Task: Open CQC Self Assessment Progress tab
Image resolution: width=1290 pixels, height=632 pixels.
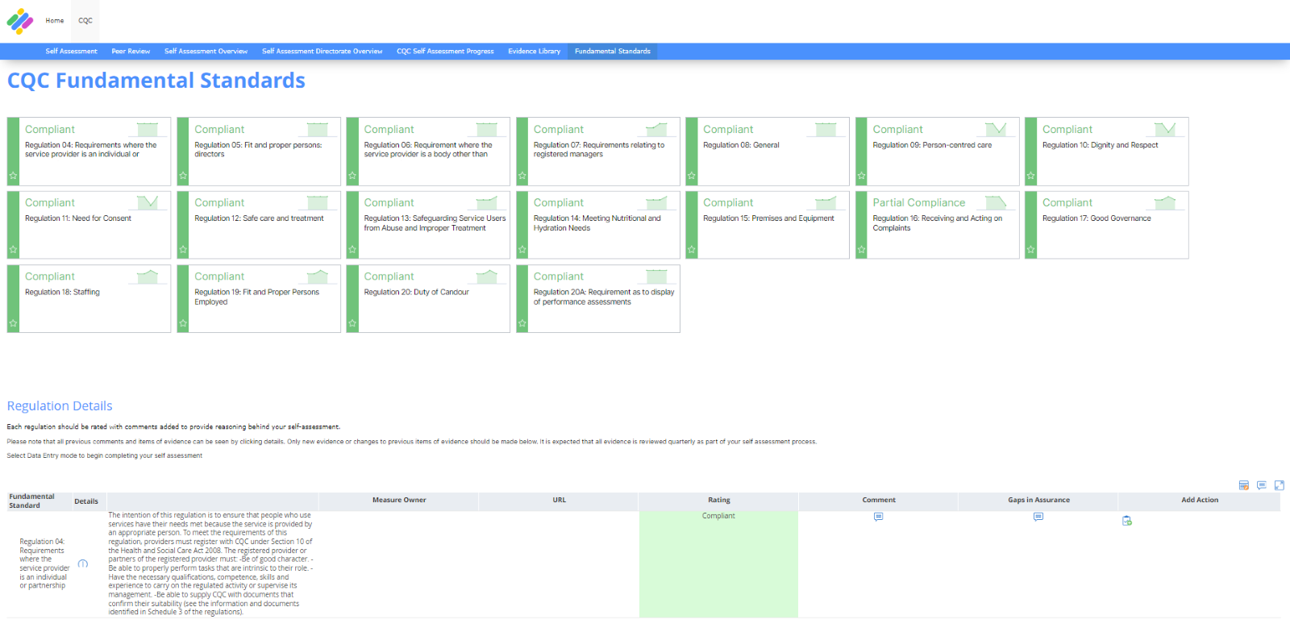Action: [445, 51]
